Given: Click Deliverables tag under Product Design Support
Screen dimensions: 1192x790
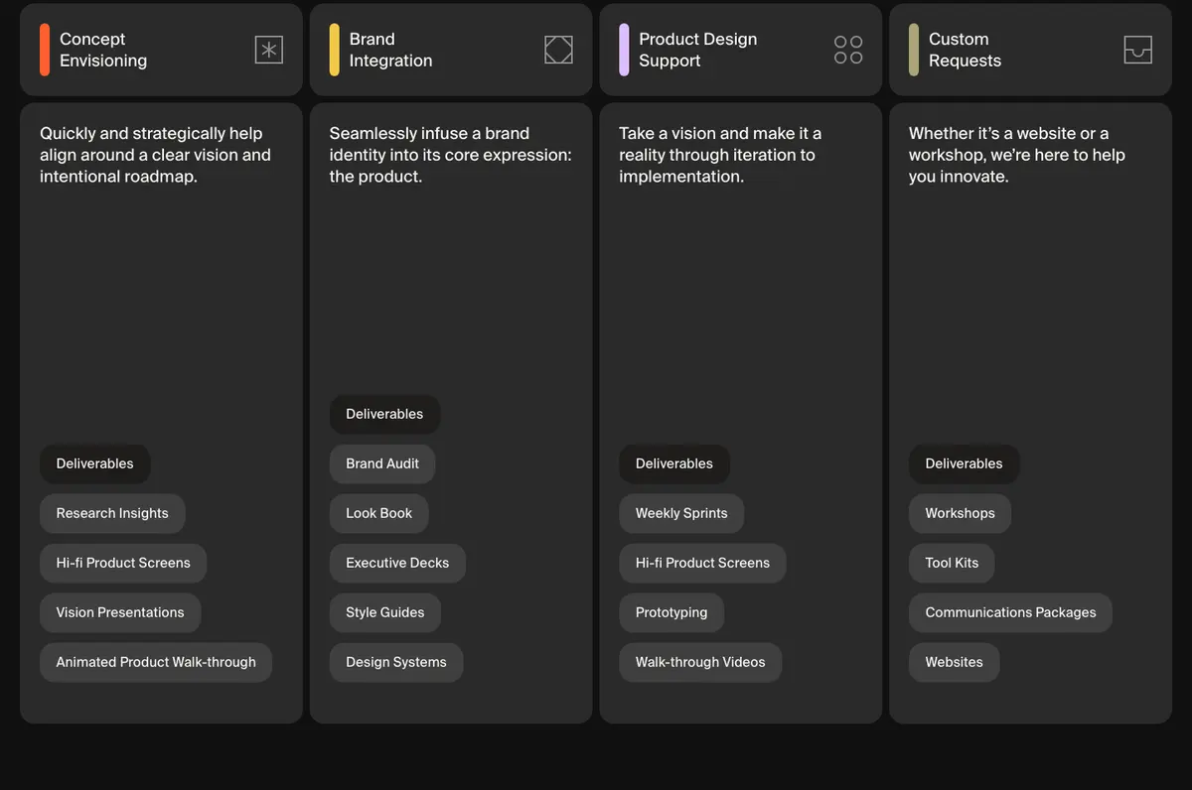Looking at the screenshot, I should click(673, 463).
